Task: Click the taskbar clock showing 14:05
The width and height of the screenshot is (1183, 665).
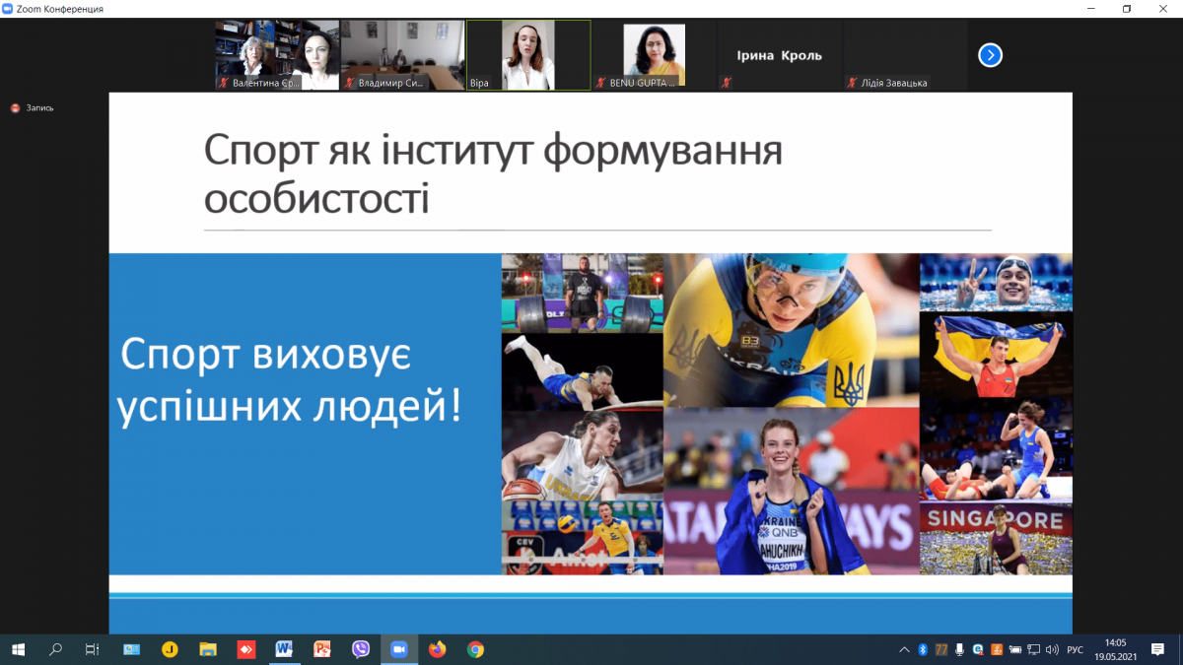Action: click(x=1114, y=649)
